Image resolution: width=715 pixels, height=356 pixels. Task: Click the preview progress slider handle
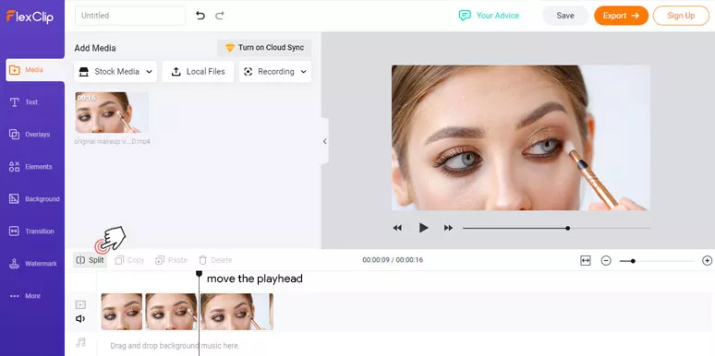pos(568,228)
